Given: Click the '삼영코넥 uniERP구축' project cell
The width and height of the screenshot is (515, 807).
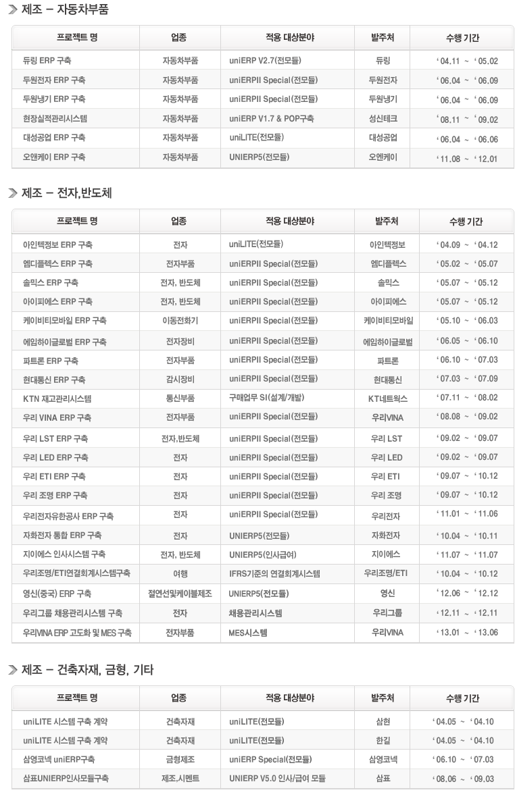Looking at the screenshot, I should click(59, 759).
